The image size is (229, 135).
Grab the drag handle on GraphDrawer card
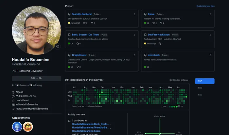click(134, 55)
